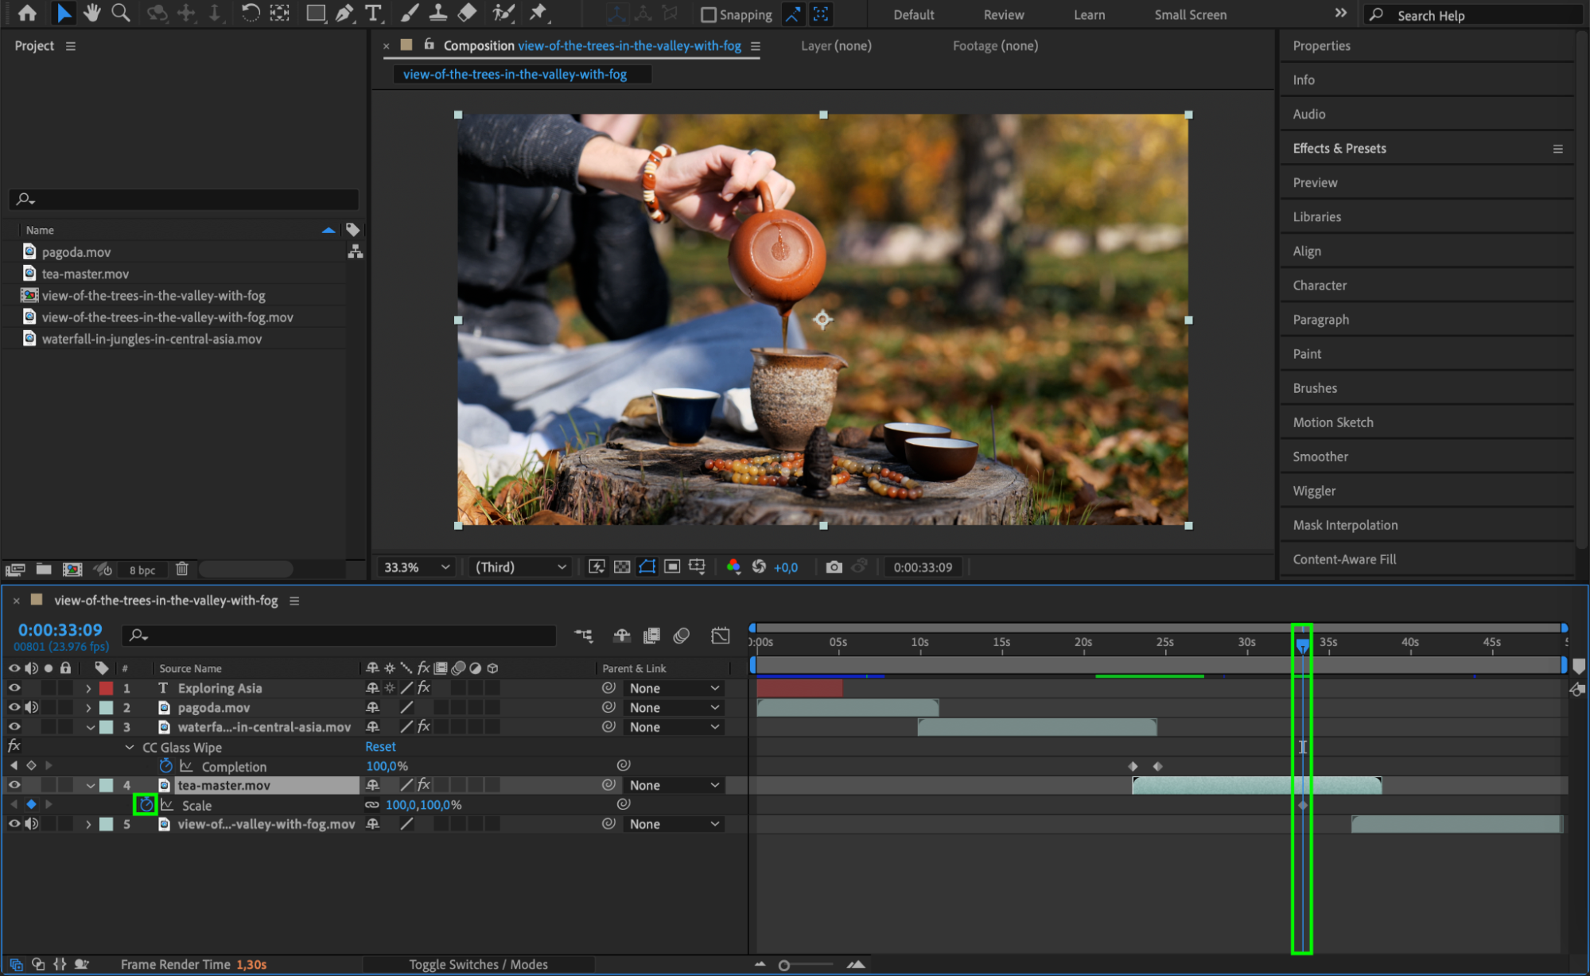Select the Hand tool
This screenshot has width=1590, height=976.
91,13
